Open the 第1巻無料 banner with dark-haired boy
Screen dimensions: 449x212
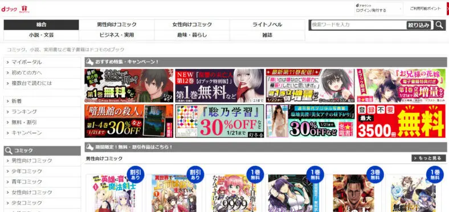[x=129, y=85]
